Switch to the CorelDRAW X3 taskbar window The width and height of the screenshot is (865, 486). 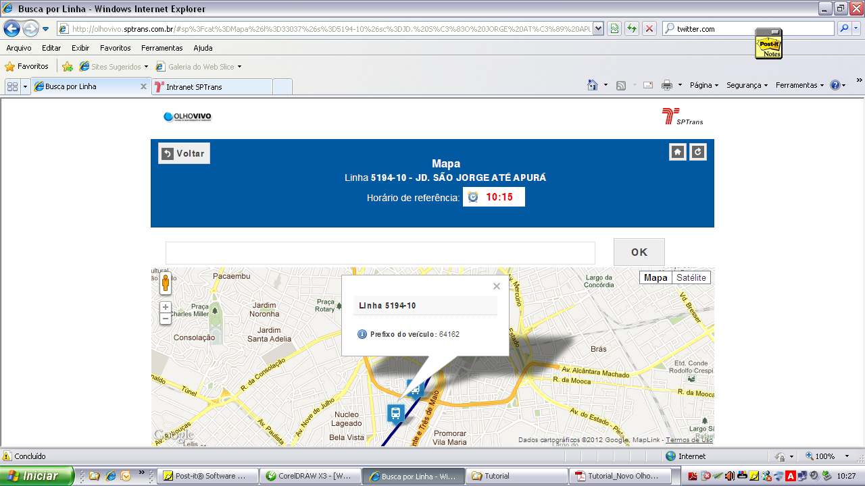(x=310, y=476)
